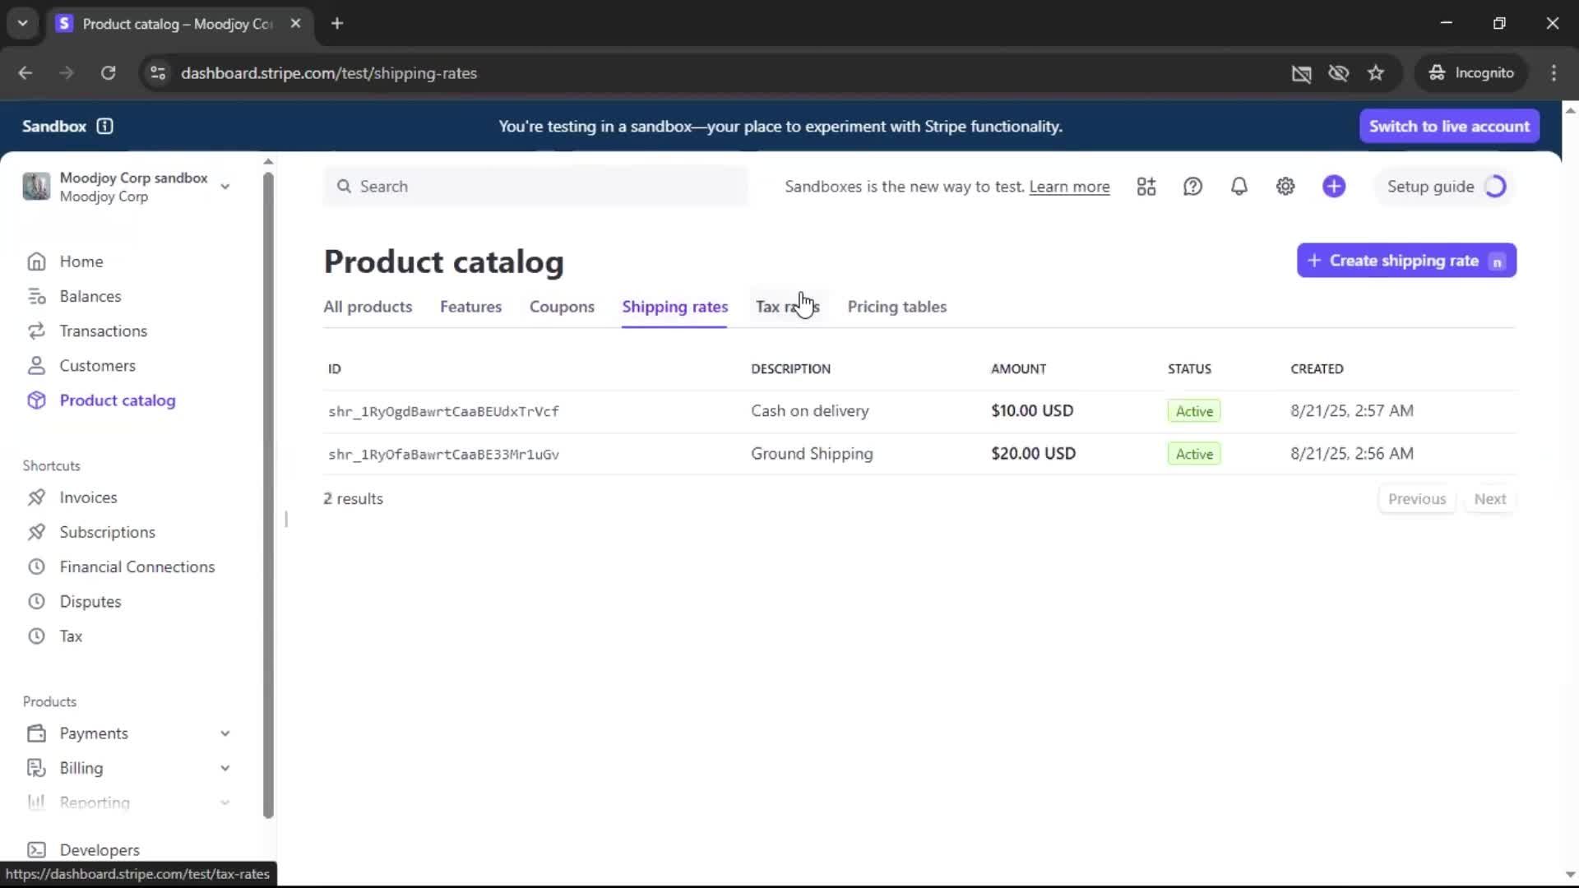
Task: Open the Stripe apps grid icon
Action: click(x=1146, y=187)
